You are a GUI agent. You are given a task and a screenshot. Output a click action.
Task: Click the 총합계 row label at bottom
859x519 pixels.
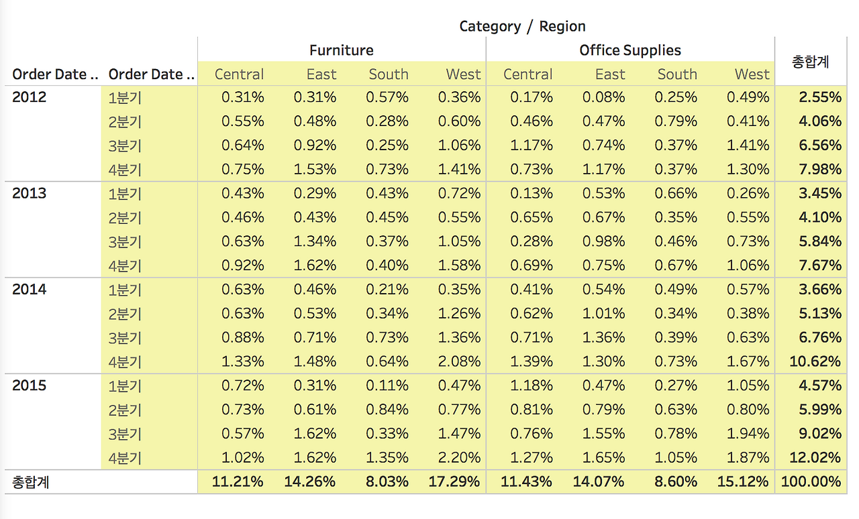coord(31,482)
